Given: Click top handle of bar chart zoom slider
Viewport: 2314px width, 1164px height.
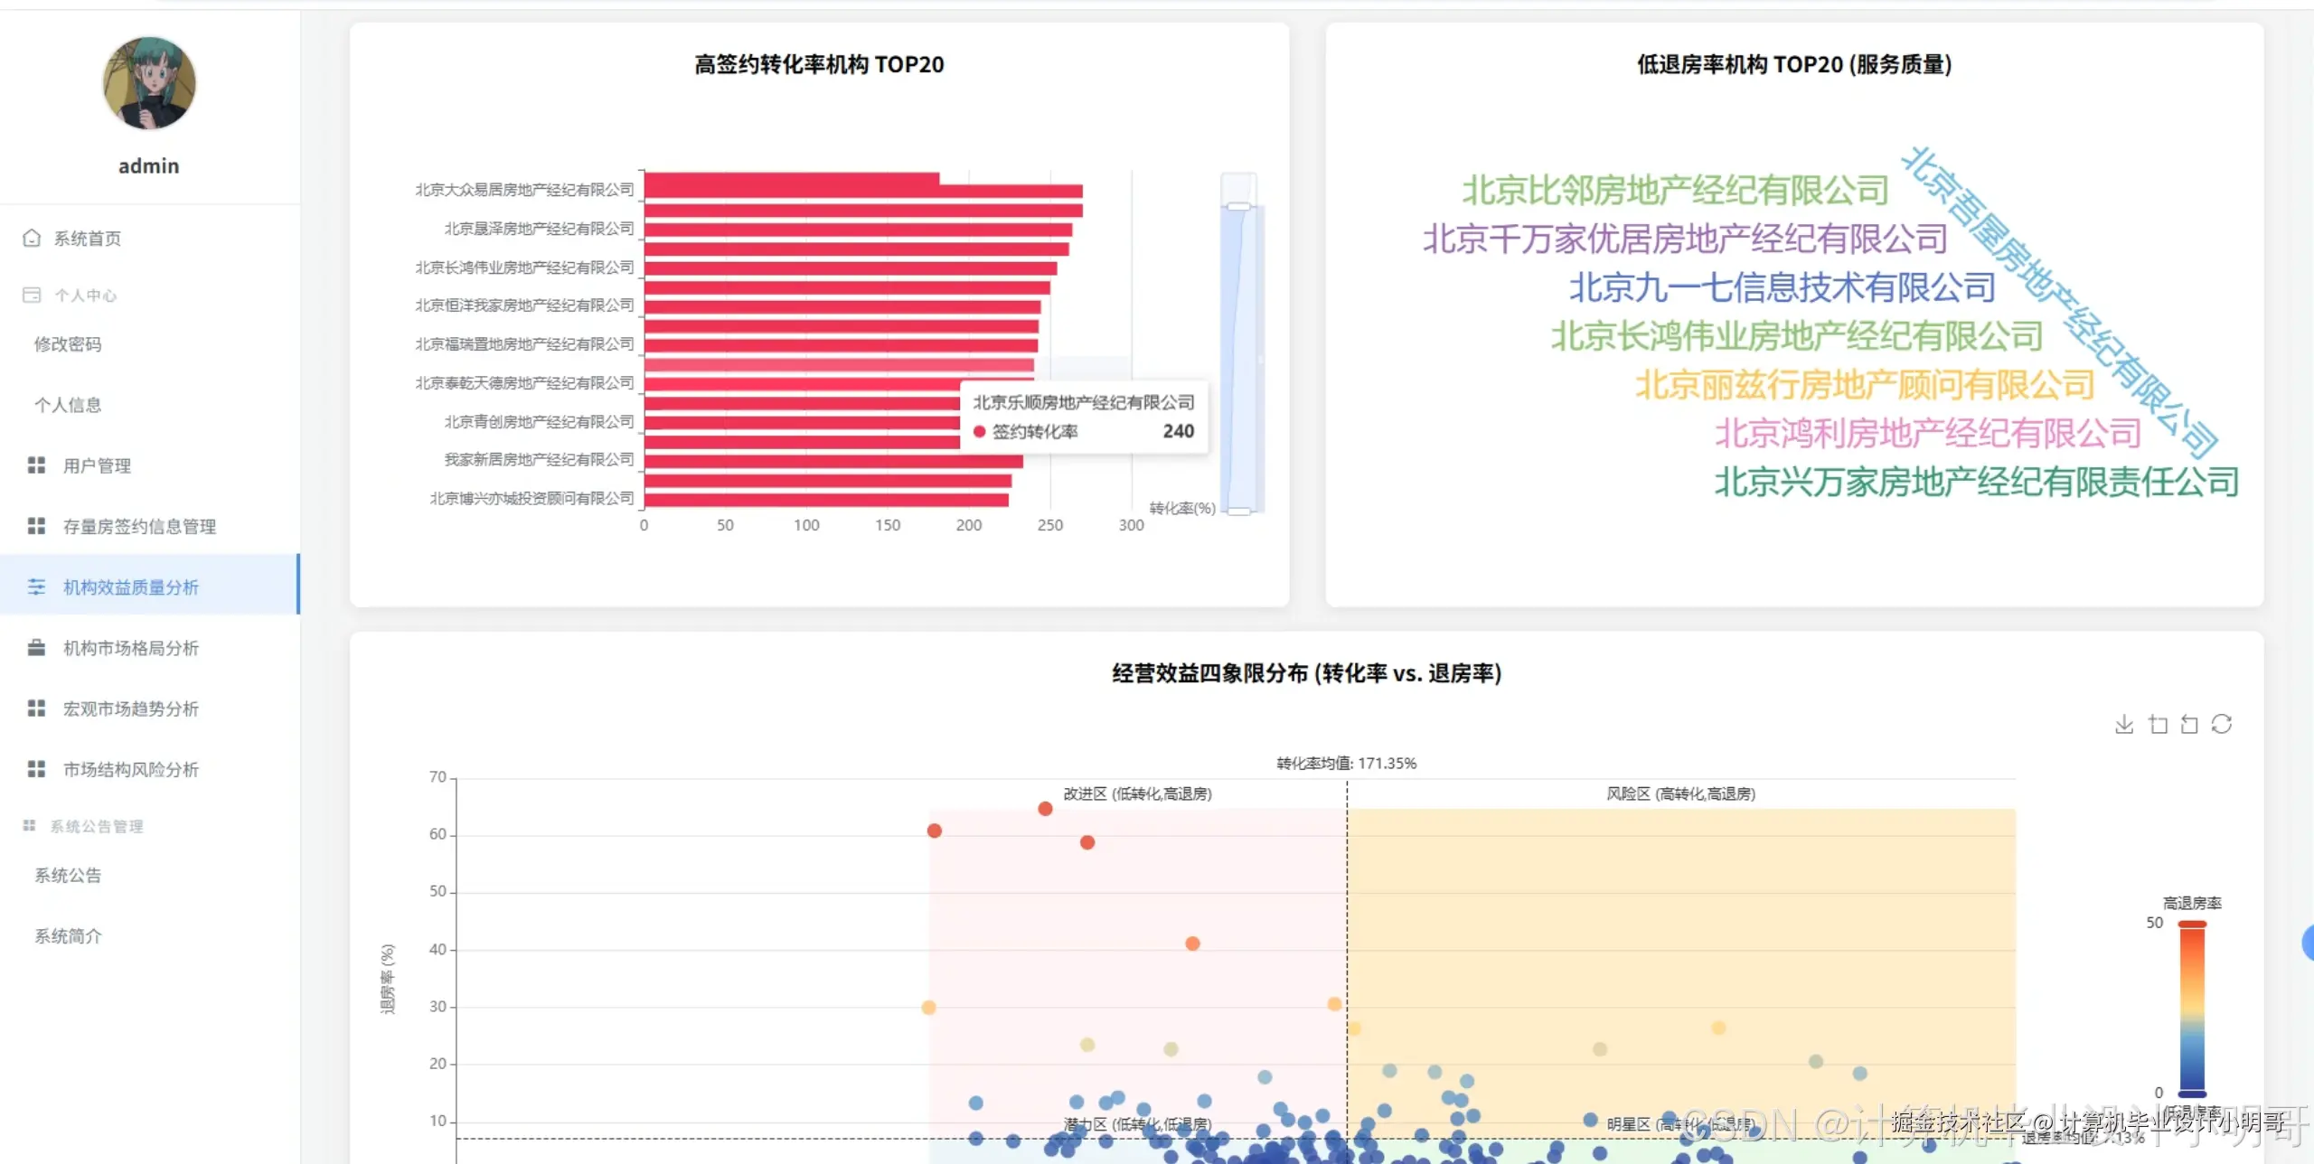Looking at the screenshot, I should coord(1238,207).
